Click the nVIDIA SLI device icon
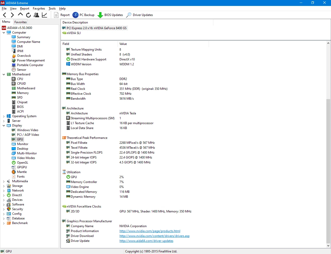This screenshot has height=254, width=331. coord(64,33)
